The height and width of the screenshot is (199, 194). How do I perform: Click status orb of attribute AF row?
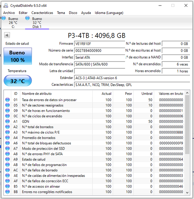7,181
